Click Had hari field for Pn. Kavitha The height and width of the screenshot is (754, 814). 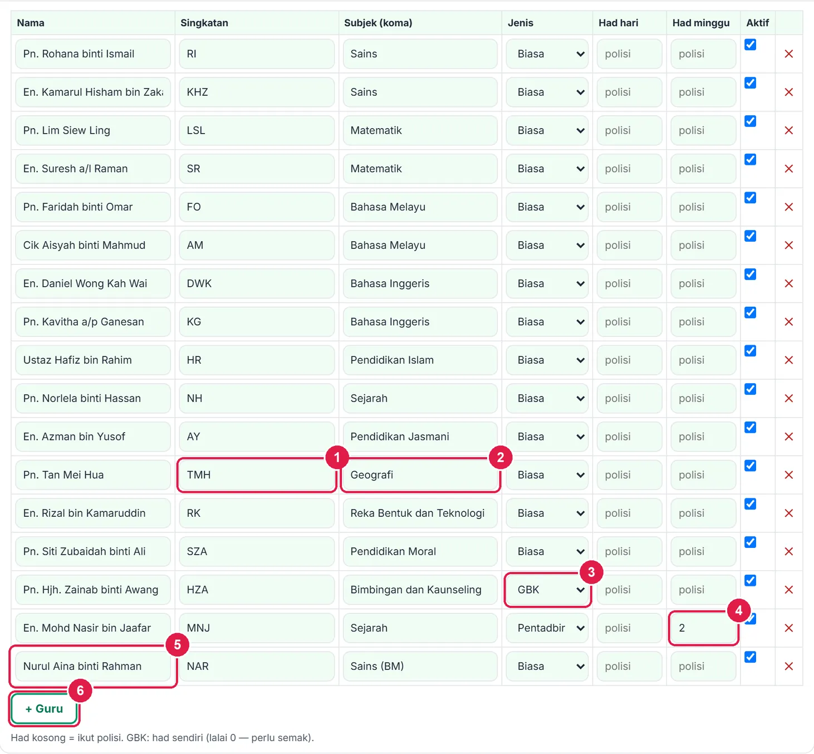click(x=629, y=322)
